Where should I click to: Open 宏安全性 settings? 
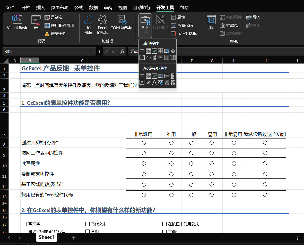[55, 34]
